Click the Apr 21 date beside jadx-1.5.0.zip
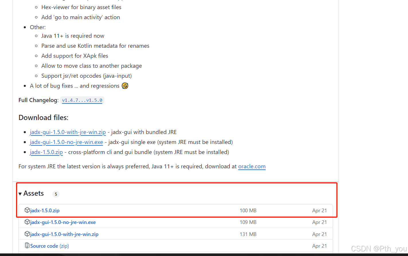The height and width of the screenshot is (256, 408). tap(319, 210)
